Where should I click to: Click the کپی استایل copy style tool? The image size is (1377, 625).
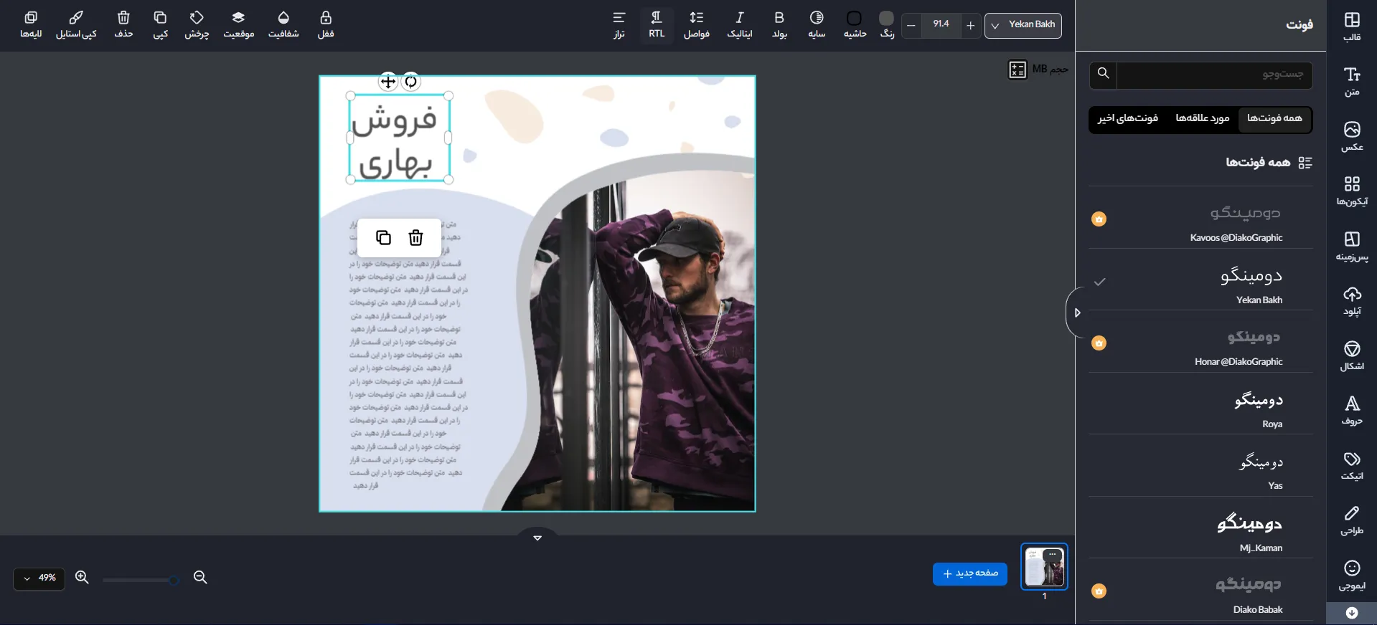[76, 24]
